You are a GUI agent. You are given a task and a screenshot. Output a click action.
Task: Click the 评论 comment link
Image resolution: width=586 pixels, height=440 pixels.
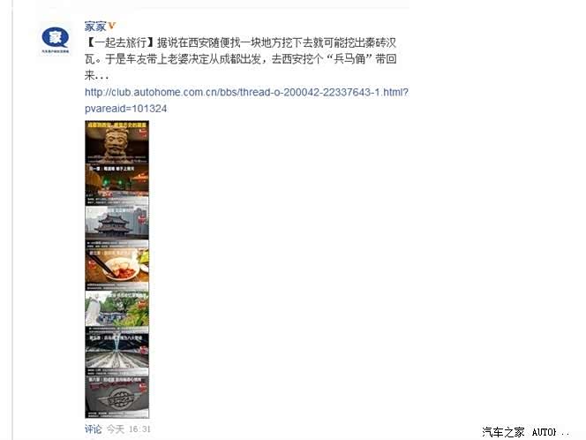93,429
